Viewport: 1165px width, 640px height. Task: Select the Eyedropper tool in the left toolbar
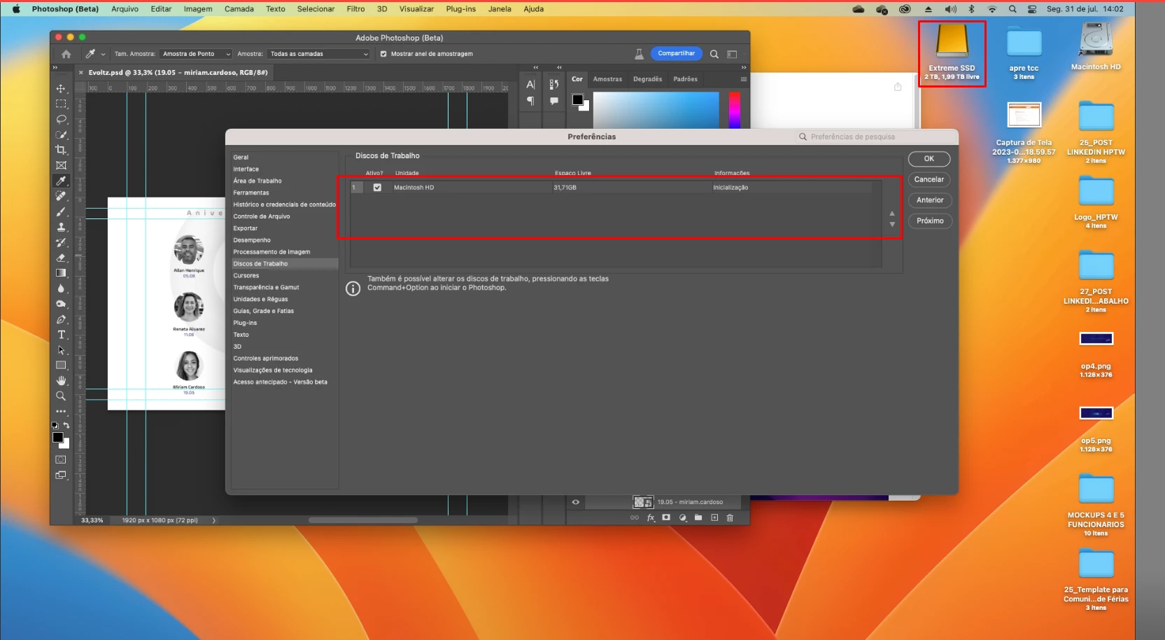pyautogui.click(x=61, y=181)
